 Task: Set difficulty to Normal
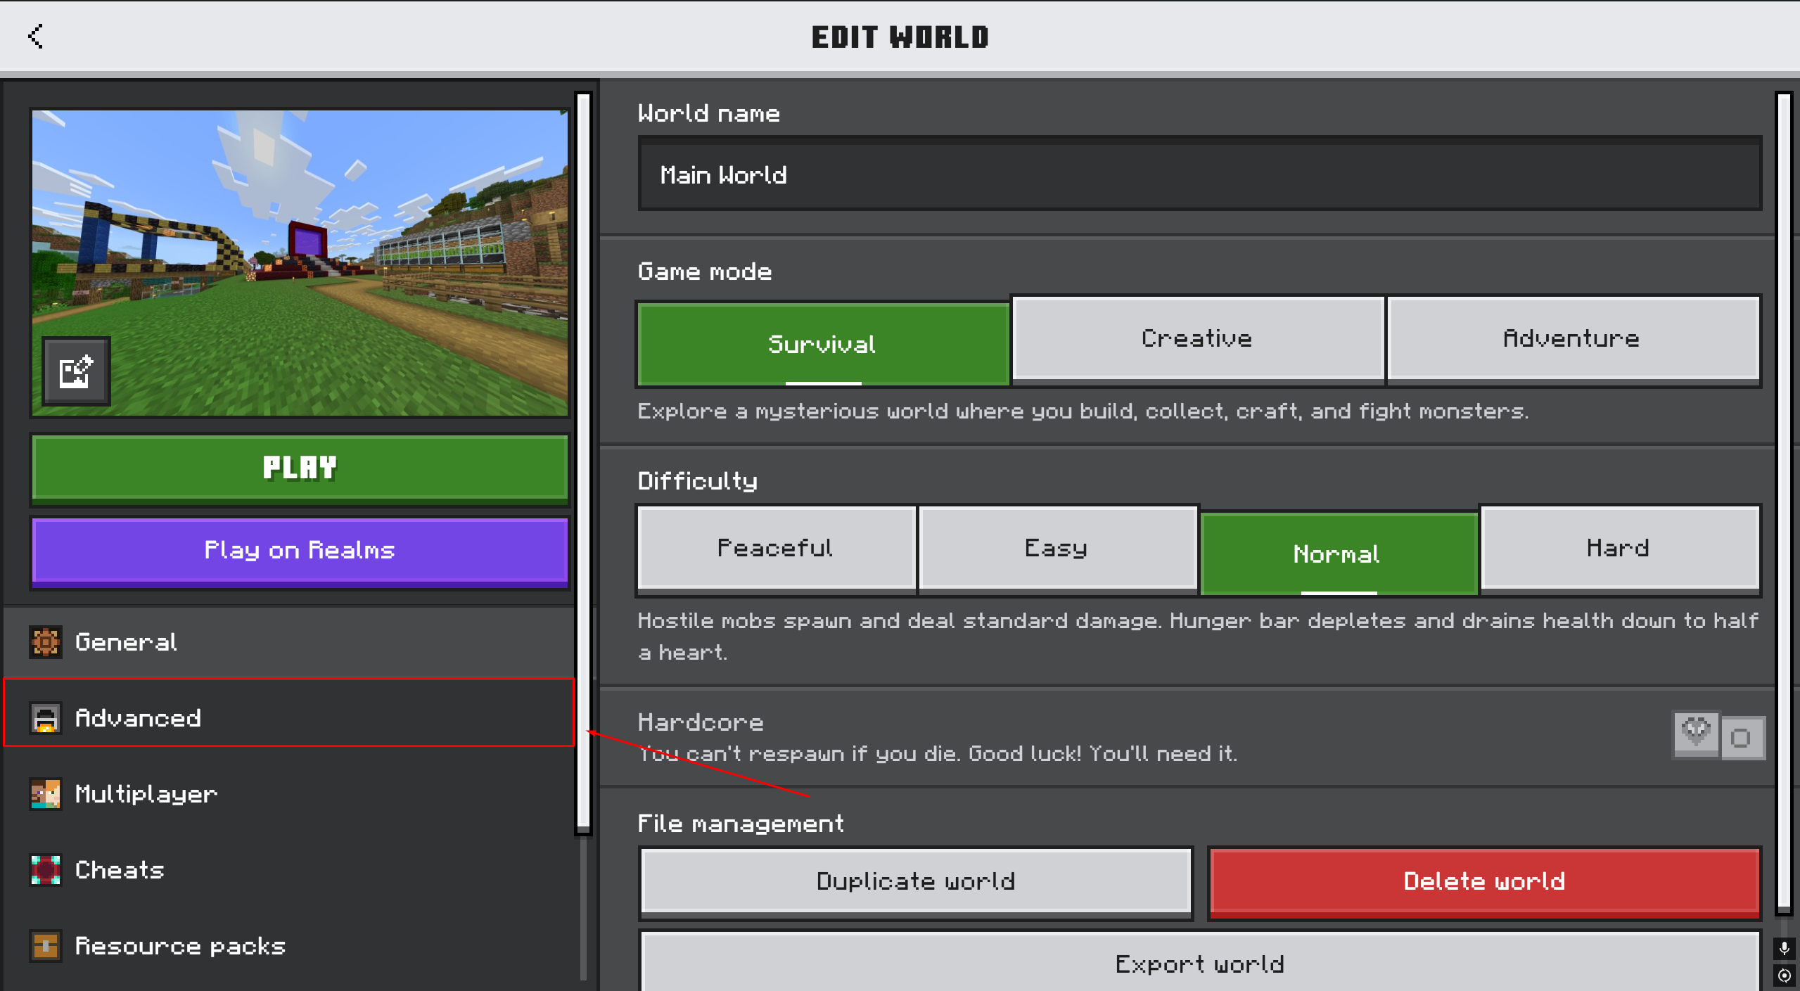click(x=1339, y=554)
